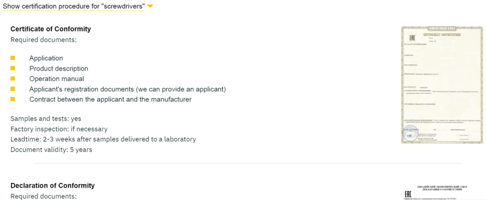Screen dimensions: 486x200
Task: Click "Show certification procedure for screwdrivers" link
Action: click(74, 6)
